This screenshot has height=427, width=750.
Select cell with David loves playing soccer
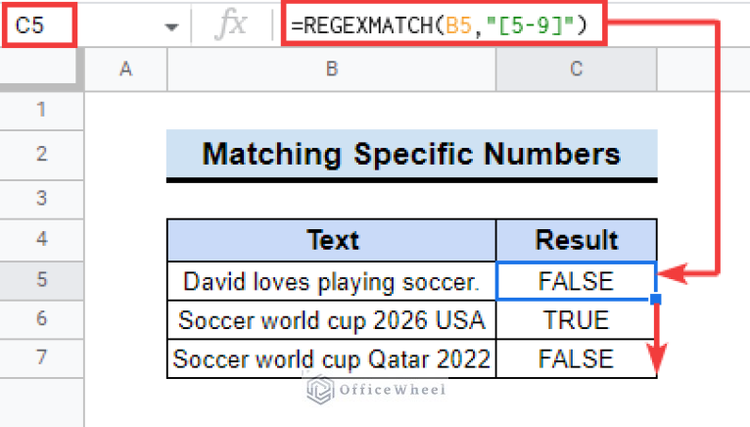coord(332,281)
